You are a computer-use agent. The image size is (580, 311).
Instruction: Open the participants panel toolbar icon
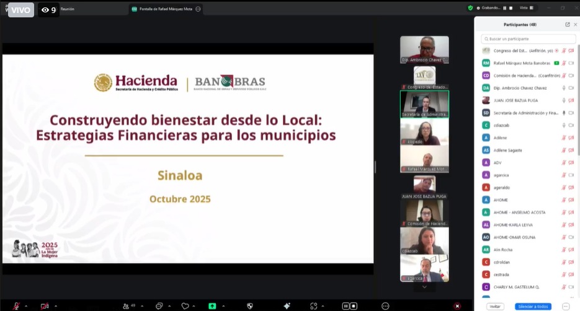pos(126,306)
